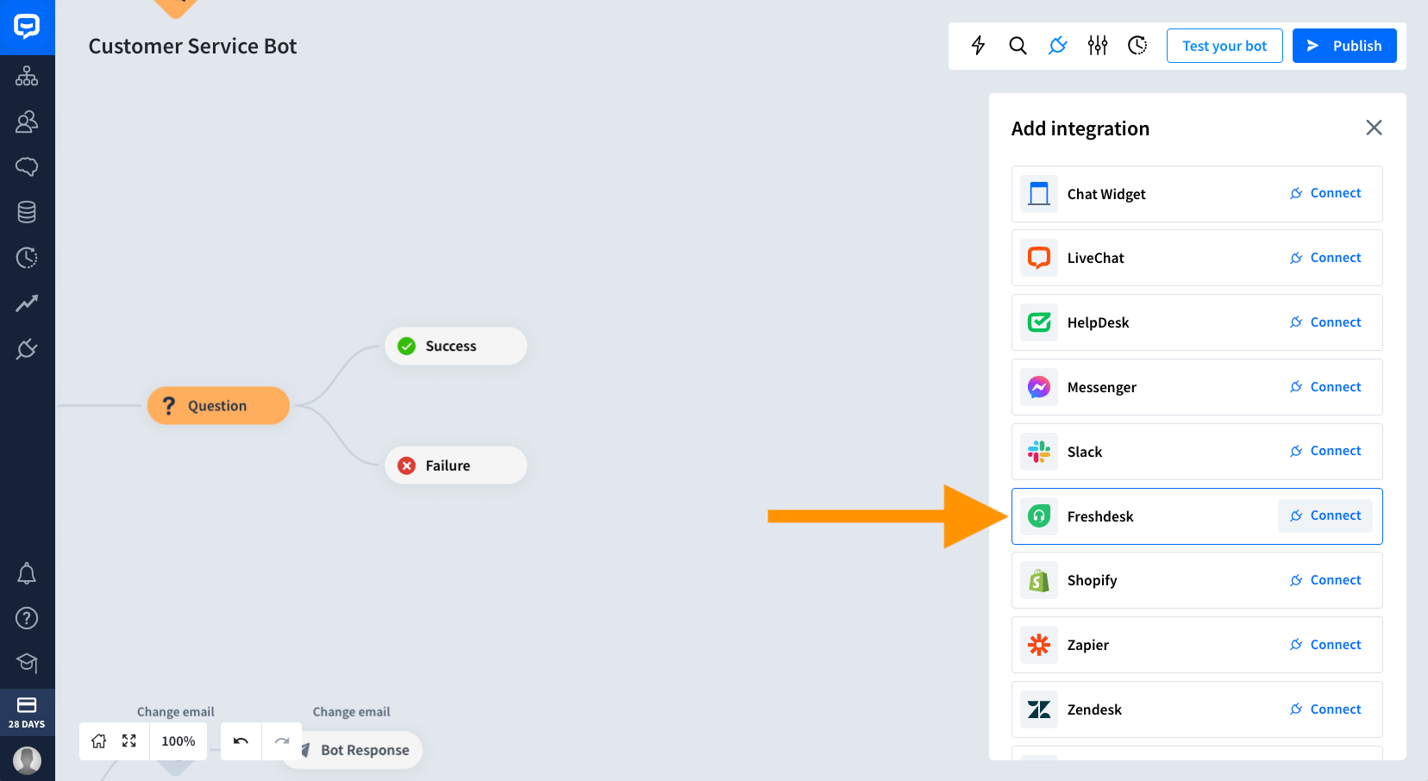Connect the Freshdesk integration

(x=1325, y=515)
